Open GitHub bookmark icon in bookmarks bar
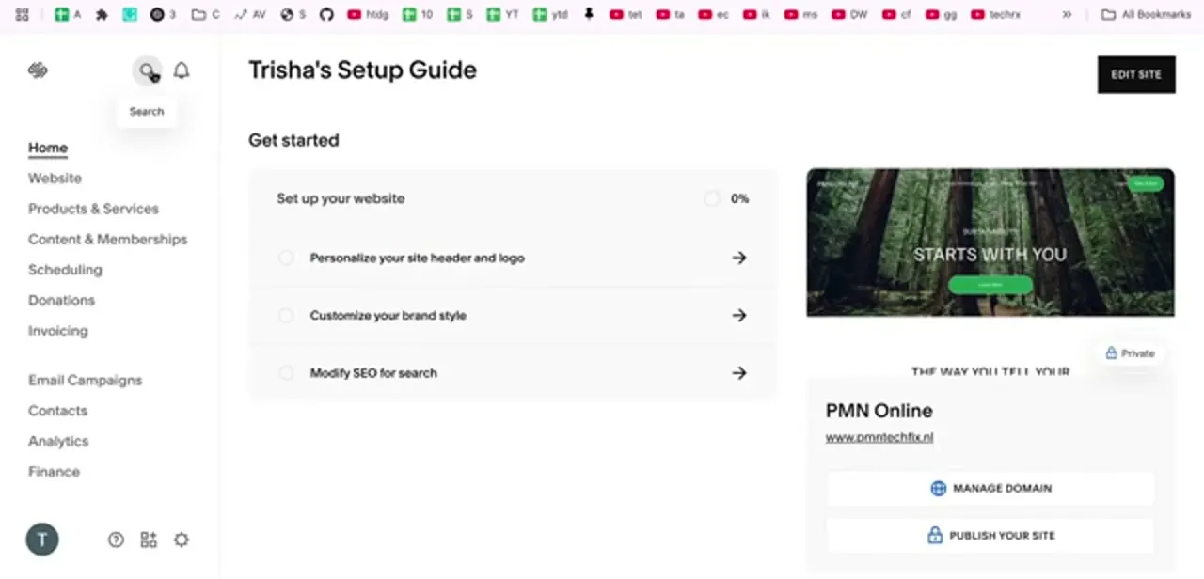Viewport: 1204px width, 579px height. [x=326, y=14]
